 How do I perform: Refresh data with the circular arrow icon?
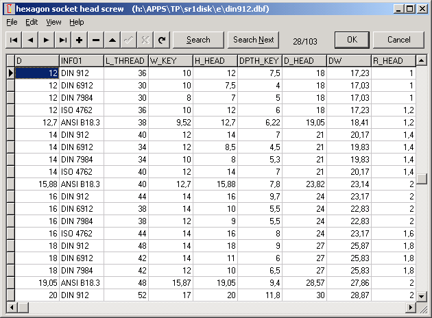[x=162, y=40]
